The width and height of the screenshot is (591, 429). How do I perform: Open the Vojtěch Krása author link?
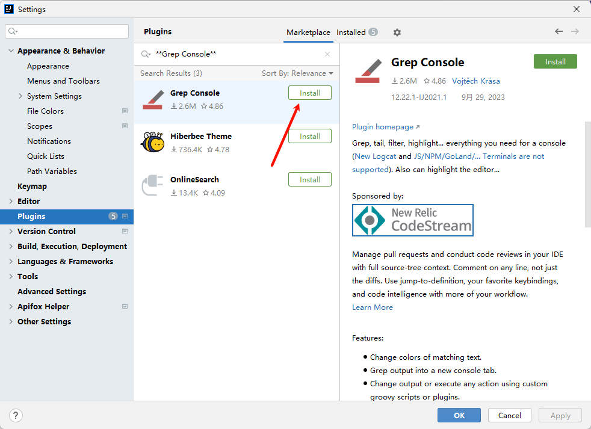pos(476,81)
